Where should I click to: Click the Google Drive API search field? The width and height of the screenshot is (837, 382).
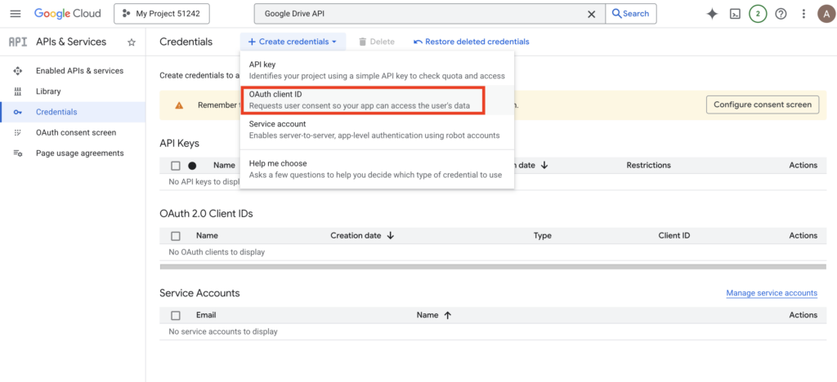click(421, 14)
